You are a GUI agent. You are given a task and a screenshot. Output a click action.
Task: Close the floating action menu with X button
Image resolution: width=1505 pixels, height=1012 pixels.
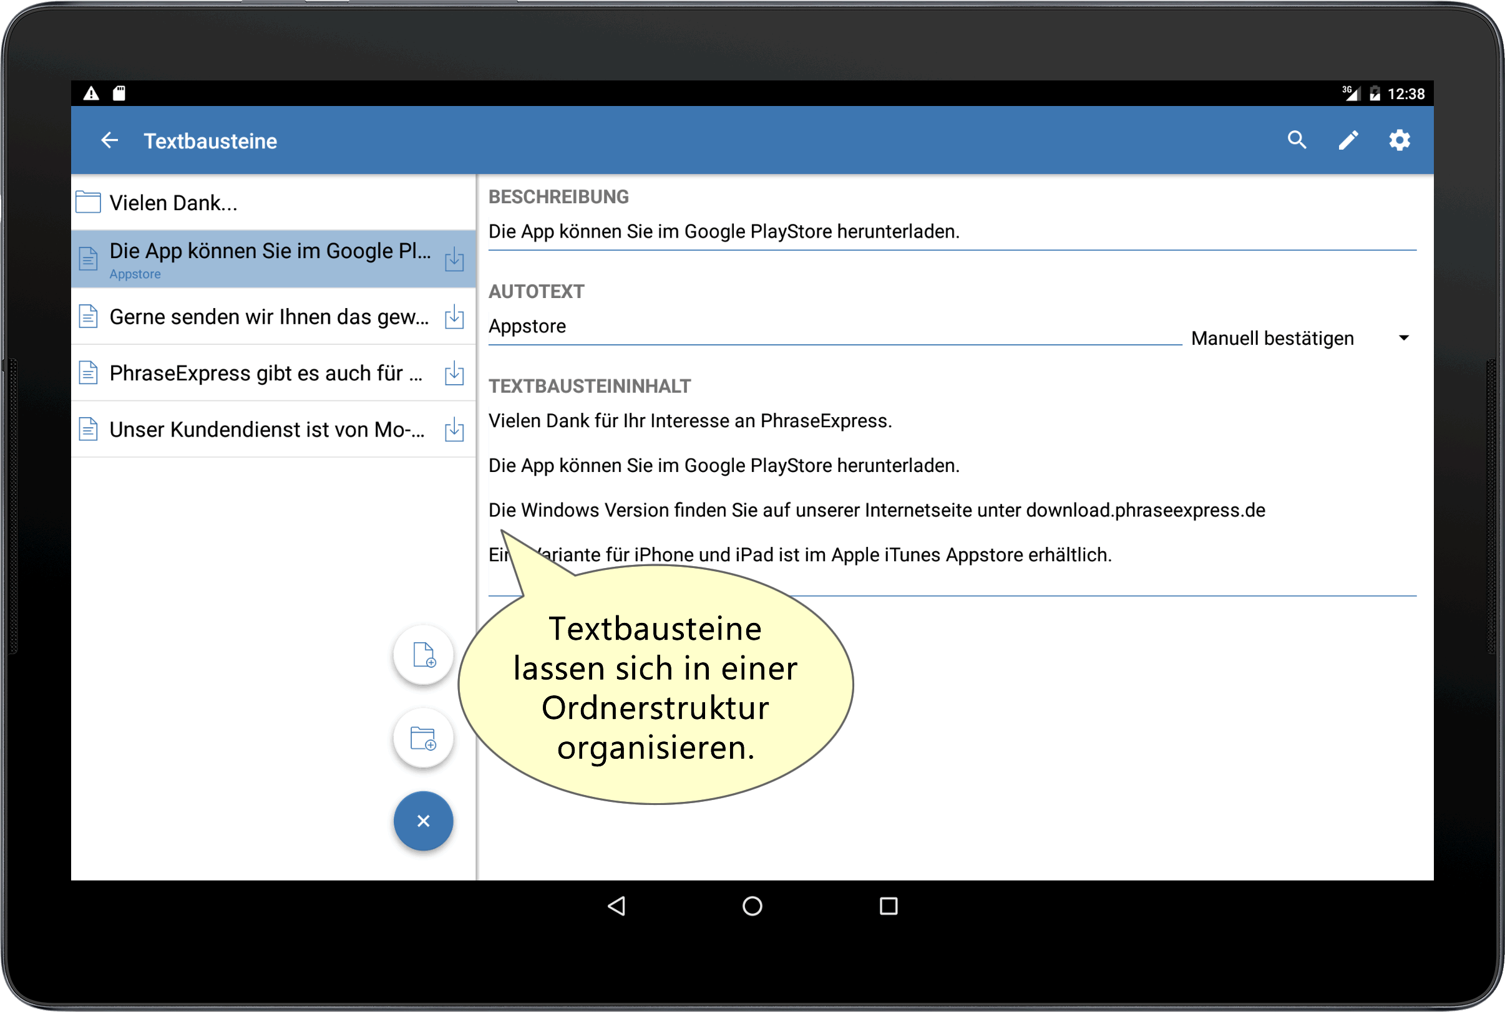[424, 821]
